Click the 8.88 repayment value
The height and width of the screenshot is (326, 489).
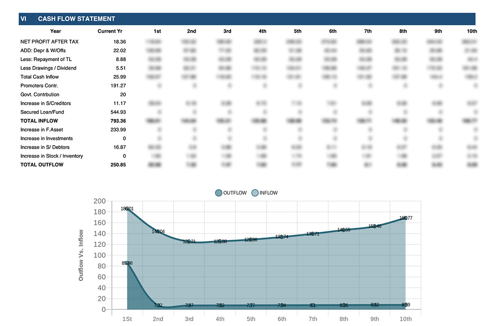click(x=121, y=59)
